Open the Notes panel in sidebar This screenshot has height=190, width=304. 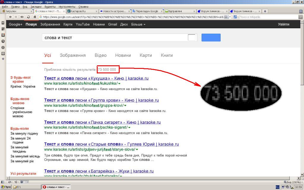point(3,29)
